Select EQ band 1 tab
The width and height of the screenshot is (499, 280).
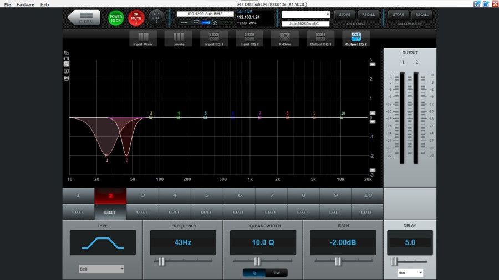pyautogui.click(x=78, y=195)
